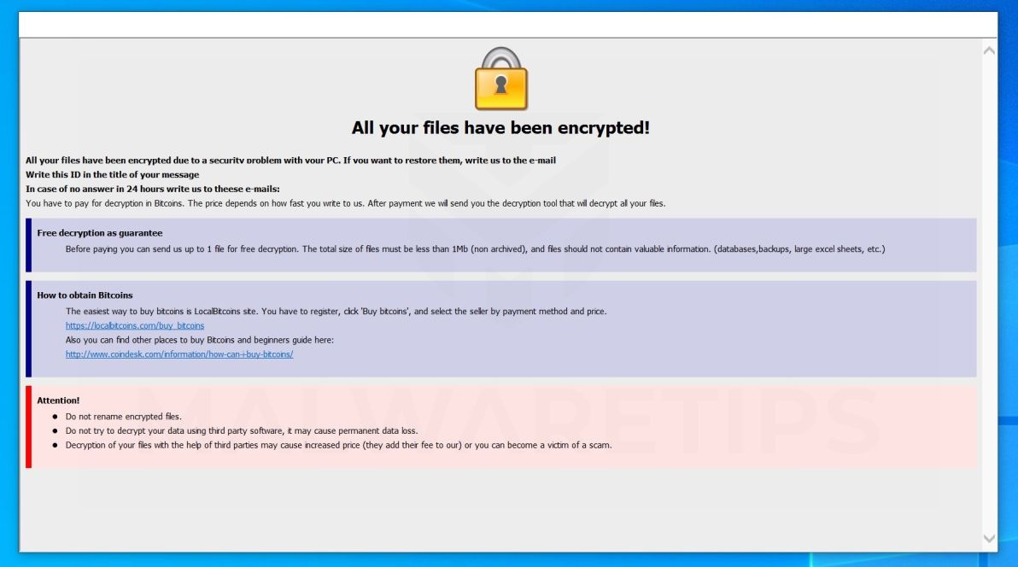Click the keyhole inside the padlock graphic
This screenshot has width=1018, height=567.
click(500, 84)
